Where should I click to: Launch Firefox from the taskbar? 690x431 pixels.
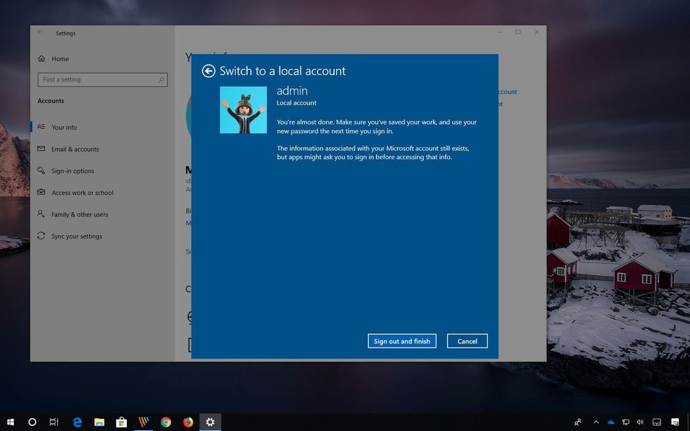click(188, 422)
